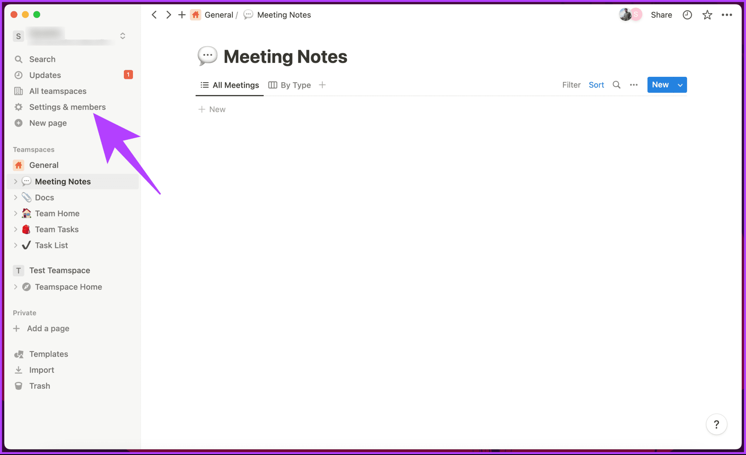Expand Team Home page

15,213
